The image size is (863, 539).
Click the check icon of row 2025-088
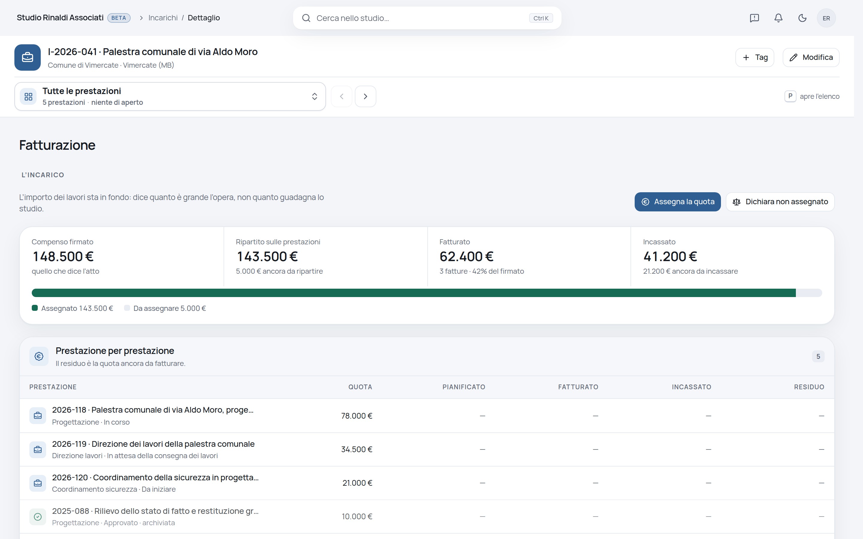[x=38, y=517]
